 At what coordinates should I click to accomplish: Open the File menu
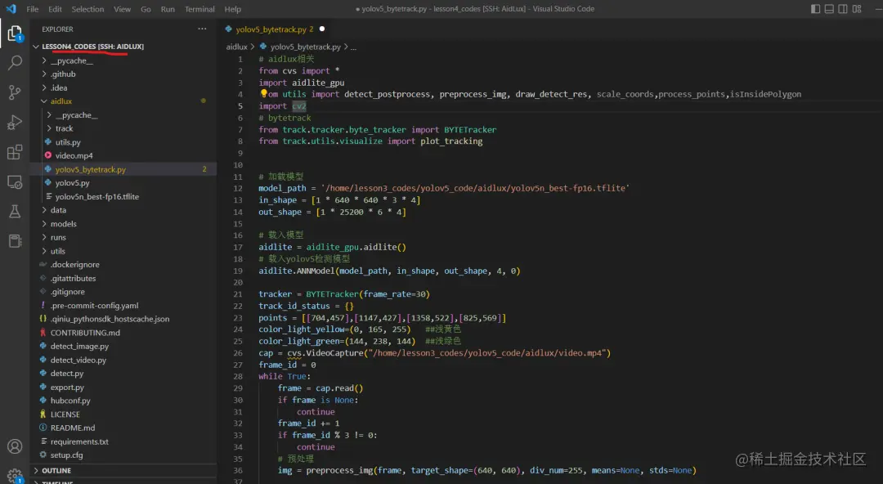[x=33, y=9]
